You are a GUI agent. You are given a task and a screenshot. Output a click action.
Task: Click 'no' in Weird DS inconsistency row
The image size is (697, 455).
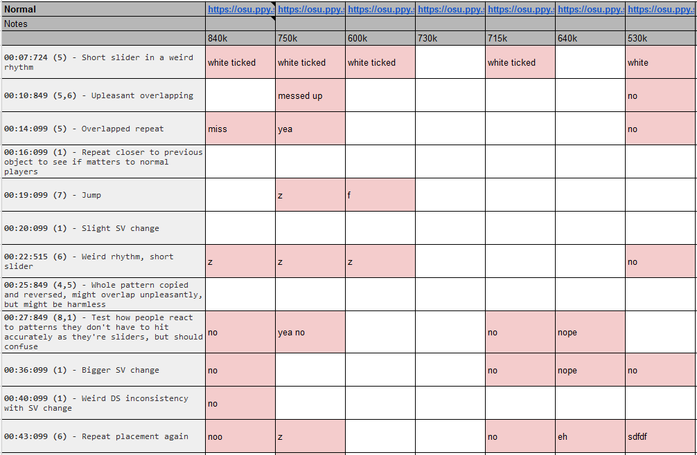240,403
